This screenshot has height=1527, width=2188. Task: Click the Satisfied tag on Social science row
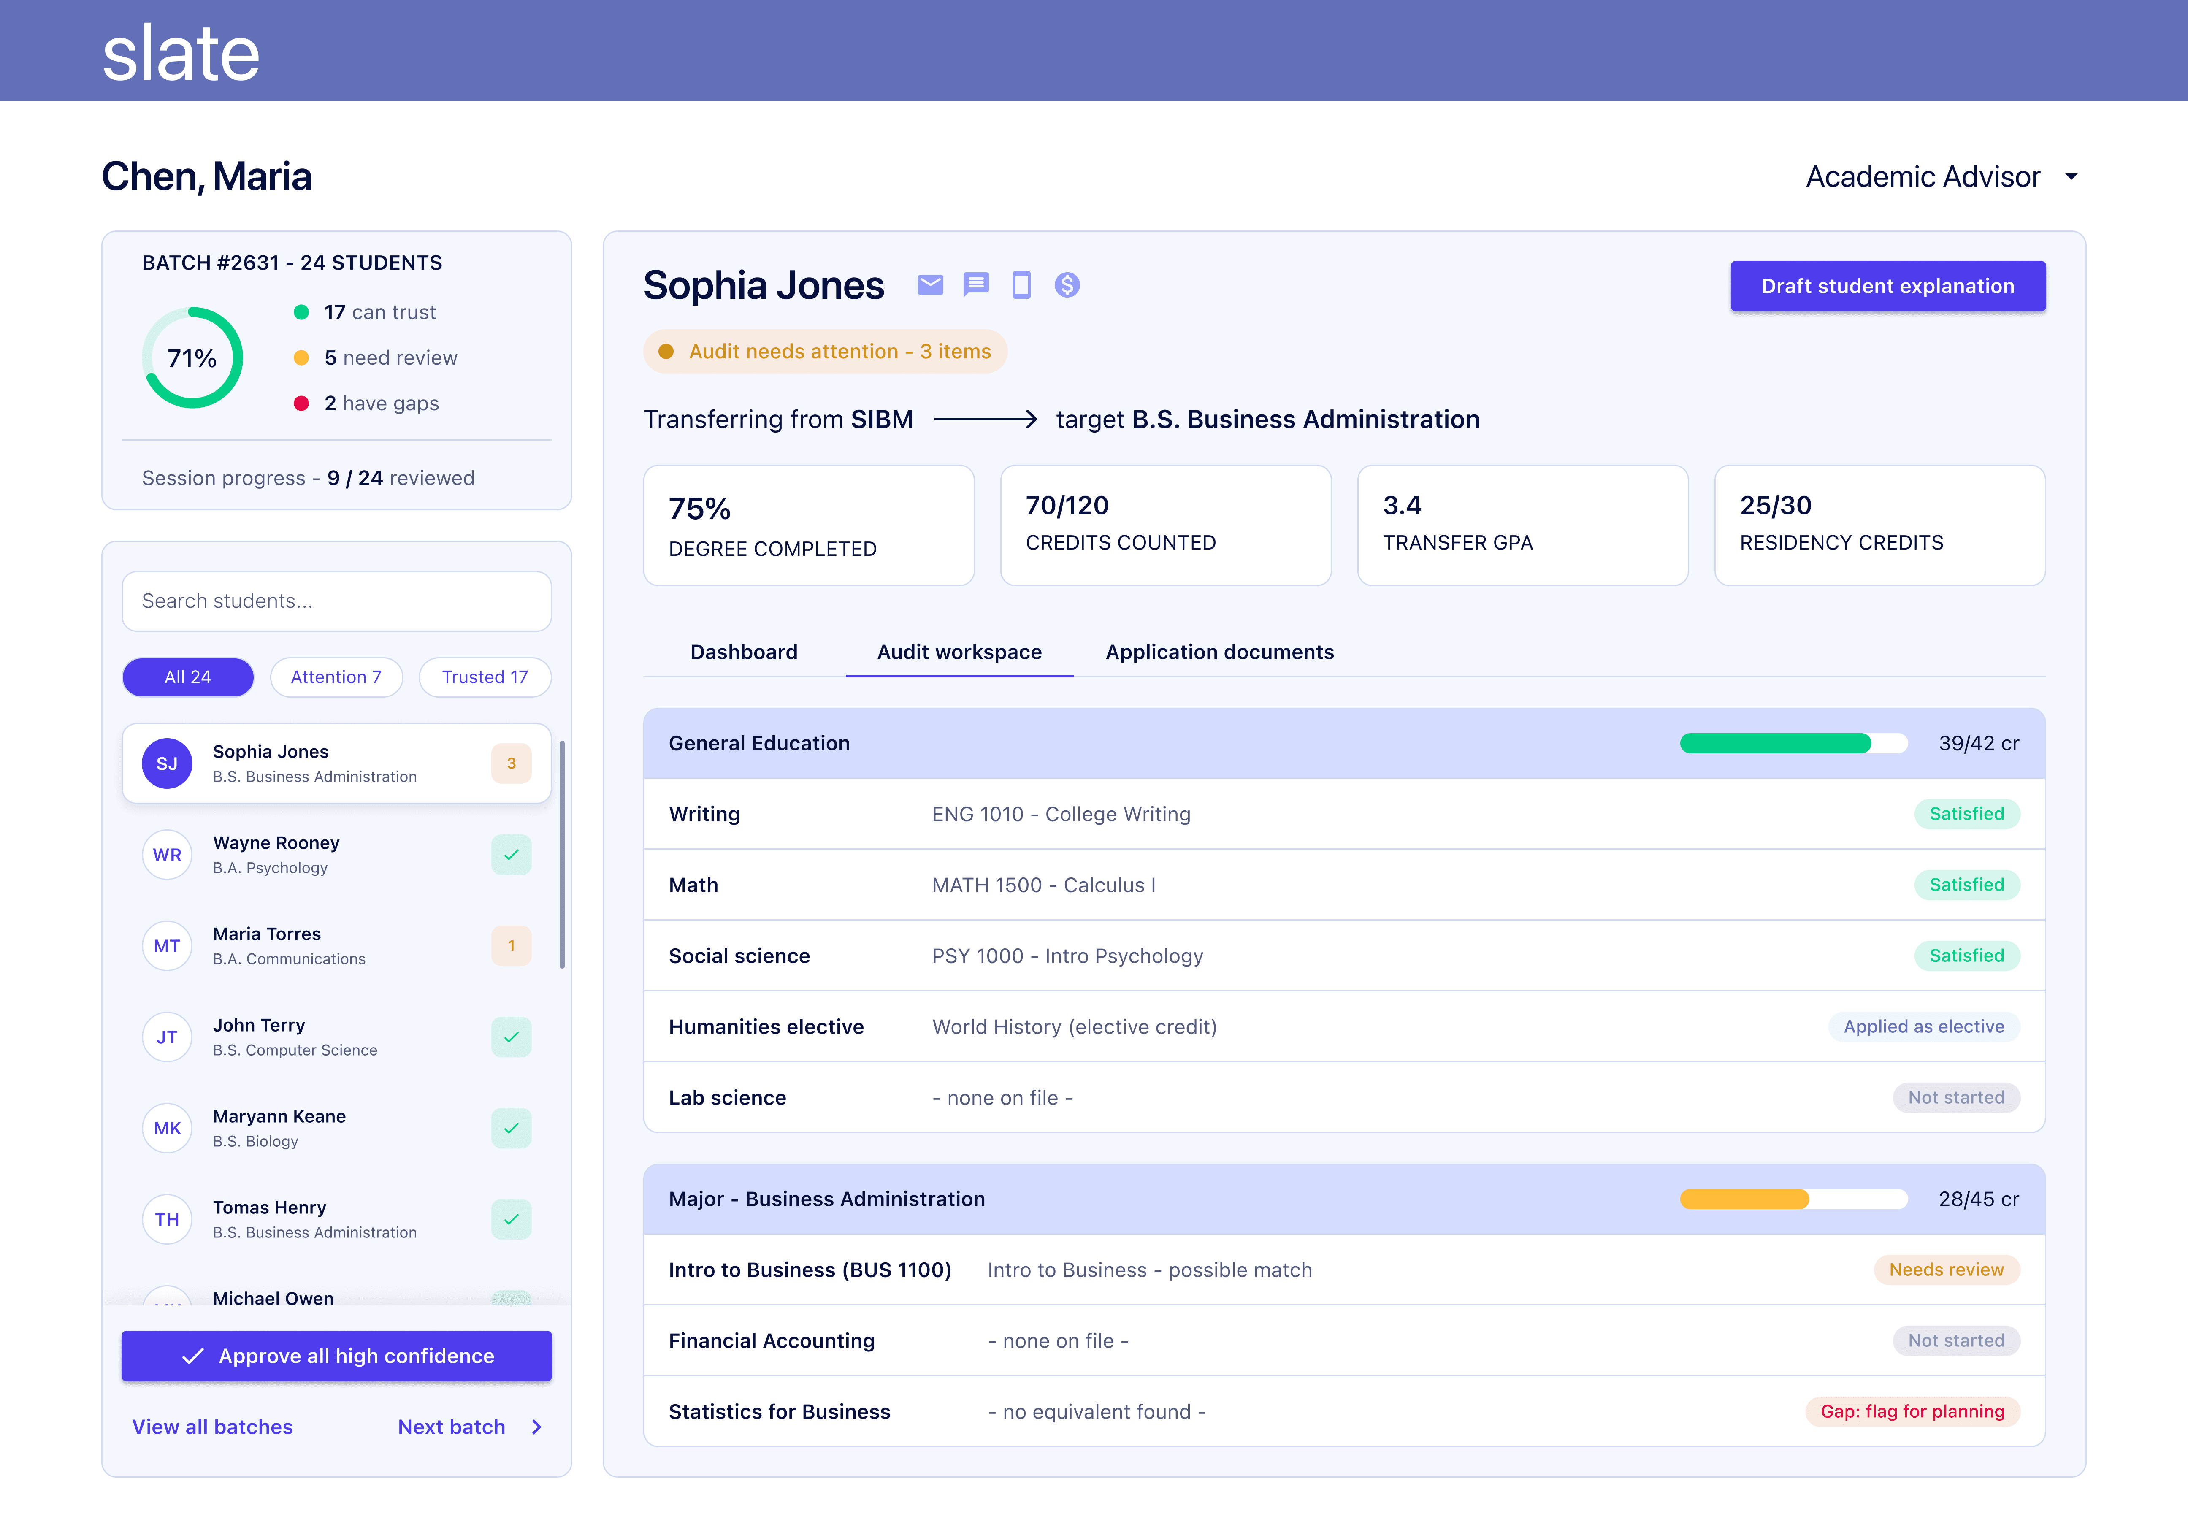pyautogui.click(x=1967, y=956)
